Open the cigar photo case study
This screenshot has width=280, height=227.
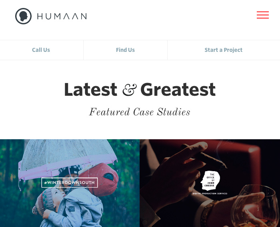[210, 183]
